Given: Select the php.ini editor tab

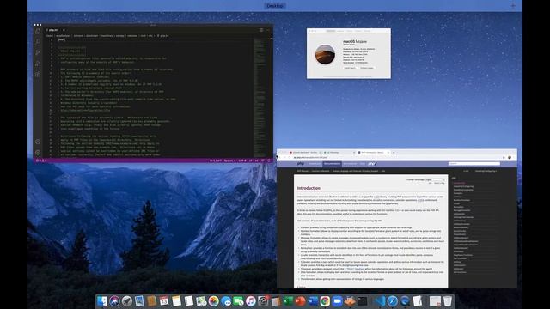Looking at the screenshot, I should click(55, 30).
